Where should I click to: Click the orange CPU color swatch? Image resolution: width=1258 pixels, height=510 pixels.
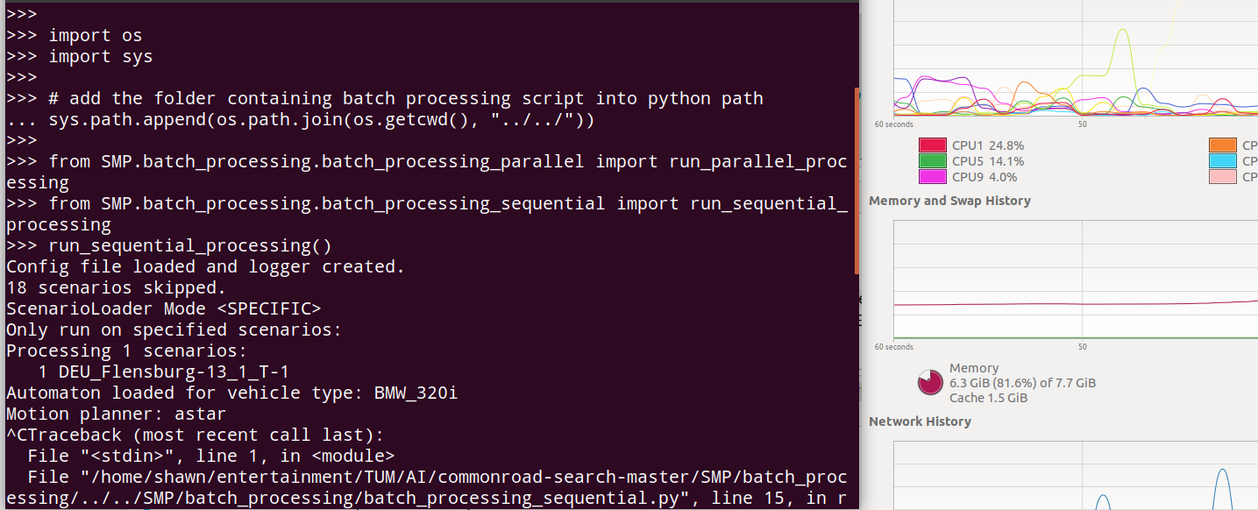click(1222, 145)
